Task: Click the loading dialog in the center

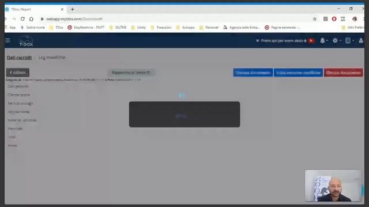Action: (x=184, y=114)
